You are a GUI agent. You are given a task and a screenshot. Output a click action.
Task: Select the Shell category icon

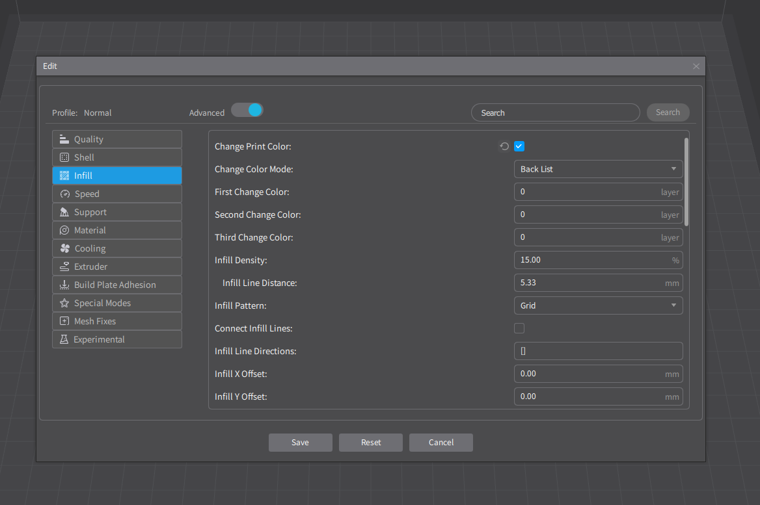(x=64, y=157)
